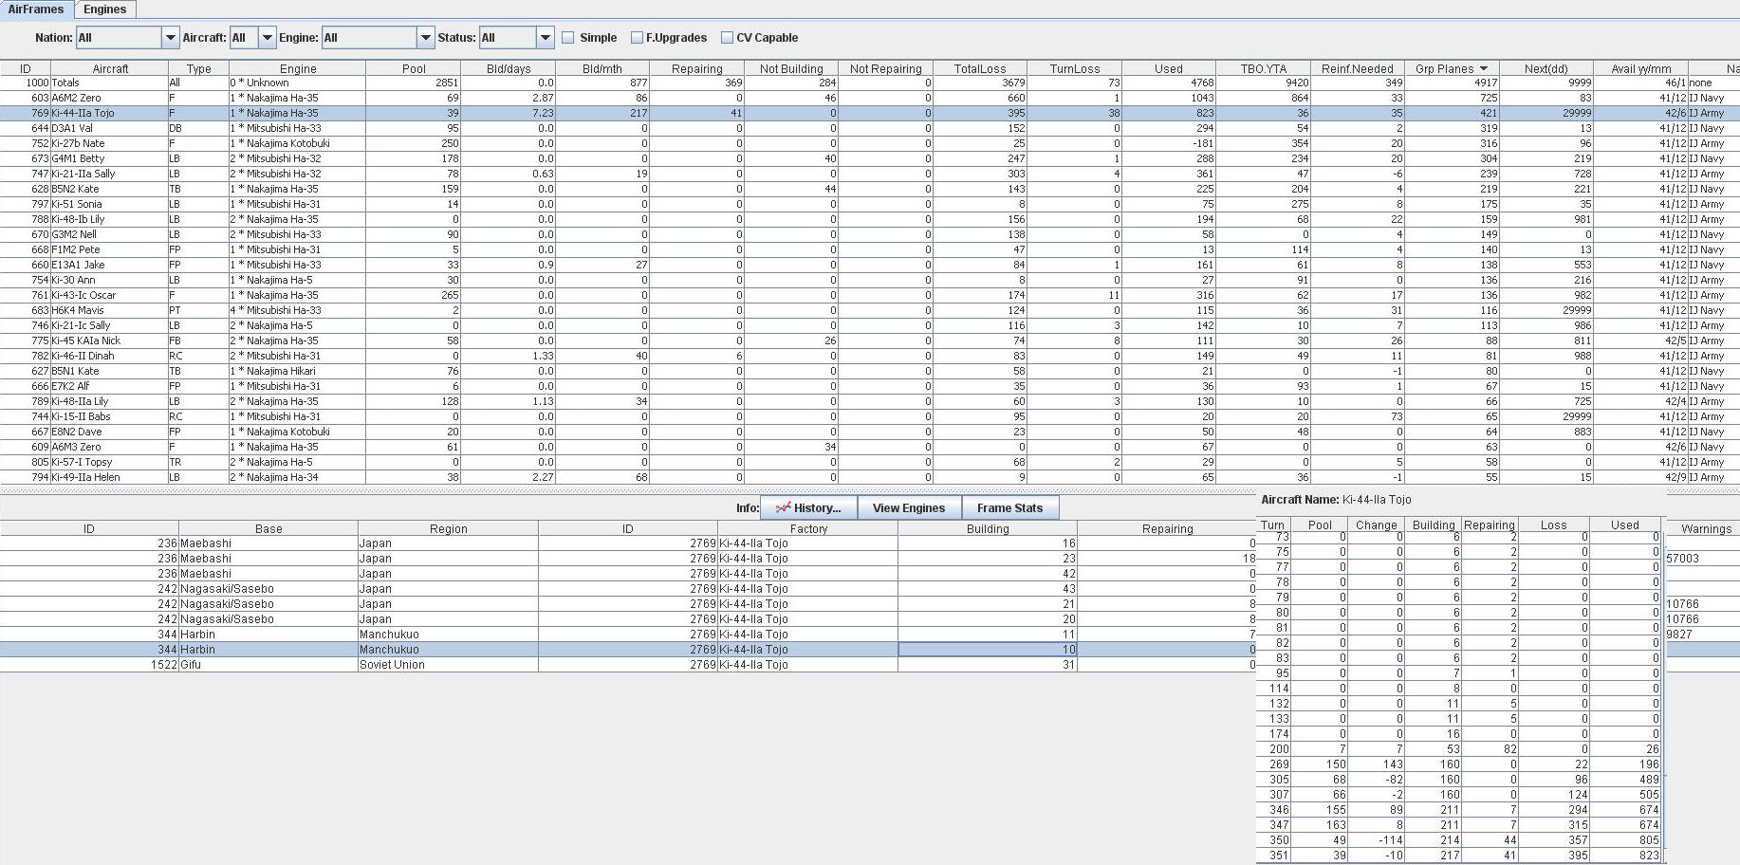
Task: Click the Change header in history table
Action: [x=1376, y=525]
